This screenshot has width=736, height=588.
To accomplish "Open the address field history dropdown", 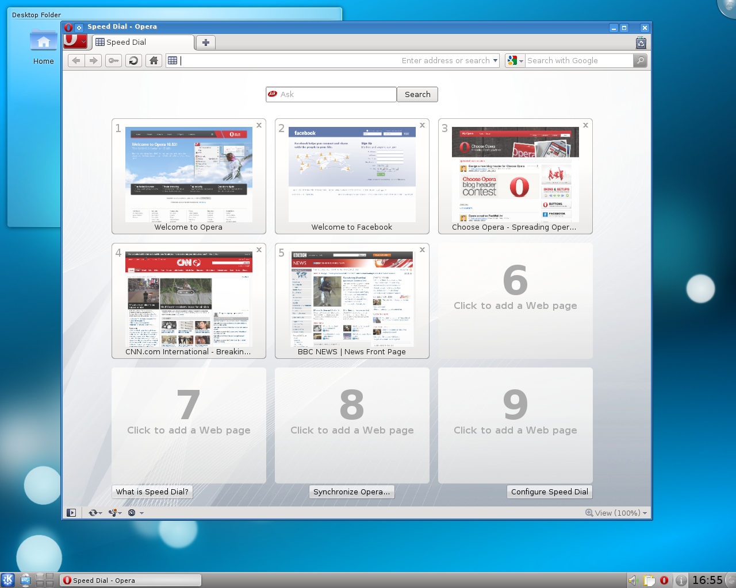I will (495, 60).
